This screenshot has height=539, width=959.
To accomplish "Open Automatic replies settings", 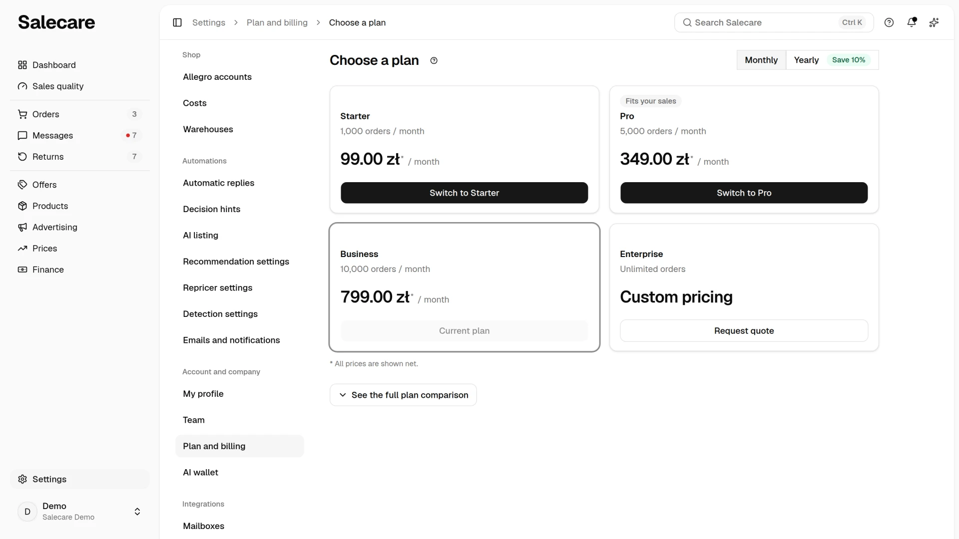I will [240, 183].
